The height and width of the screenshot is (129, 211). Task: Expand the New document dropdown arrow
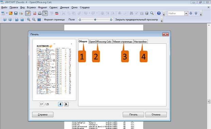[x=7, y=13]
